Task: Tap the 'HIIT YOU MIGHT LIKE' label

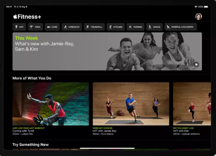Action: click(x=183, y=128)
